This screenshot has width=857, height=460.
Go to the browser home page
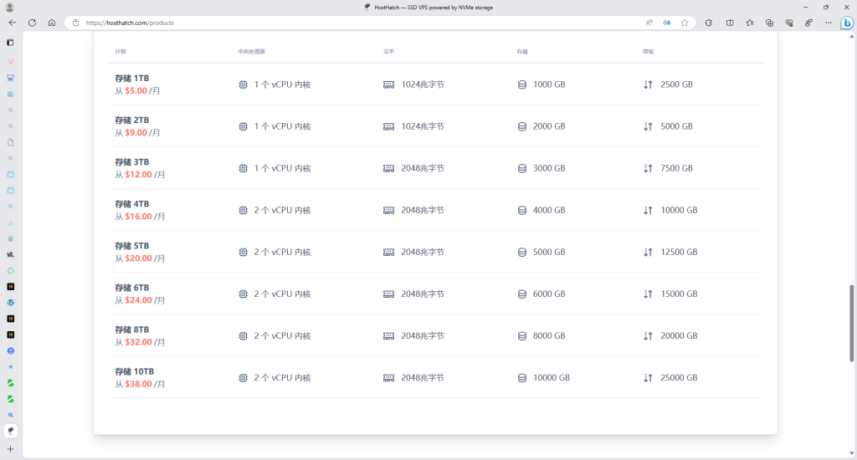tap(52, 23)
